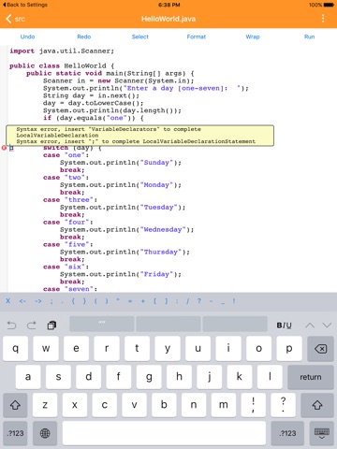Screen dimensions: 337x449
Task: Tap the m key
Action: coord(223,405)
